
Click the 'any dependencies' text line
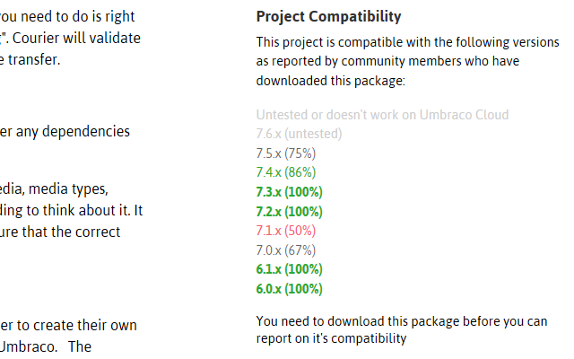[x=70, y=131]
